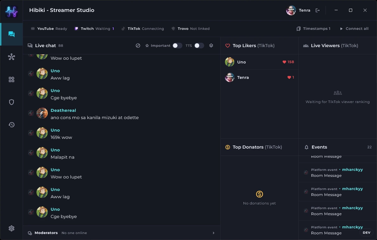Click the DEV badge in Events

pos(366,233)
